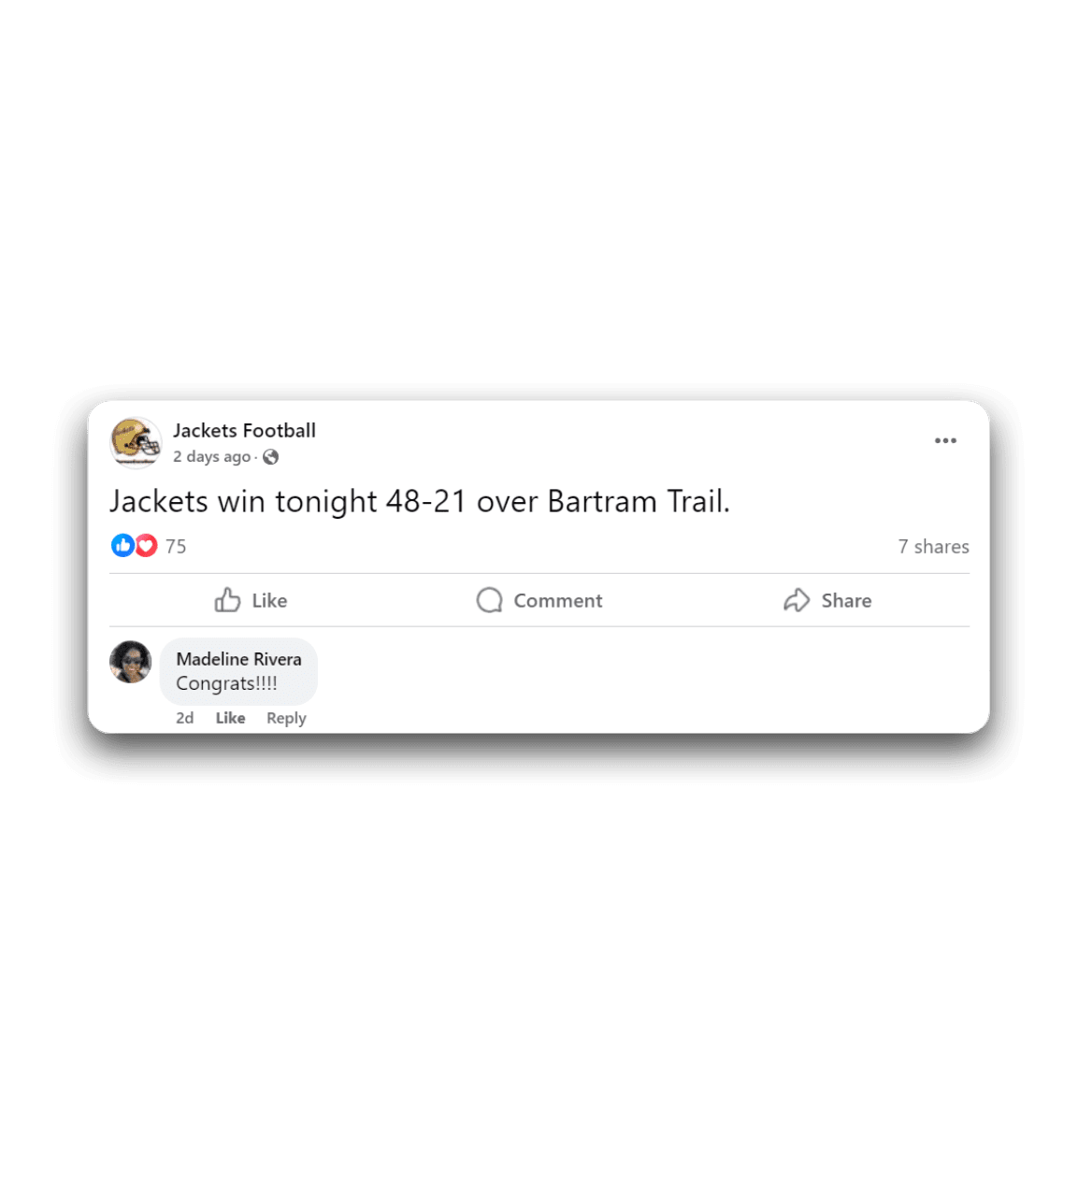Image resolution: width=1078 pixels, height=1204 pixels.
Task: Click the thumbs-up icon in Like button
Action: point(227,600)
